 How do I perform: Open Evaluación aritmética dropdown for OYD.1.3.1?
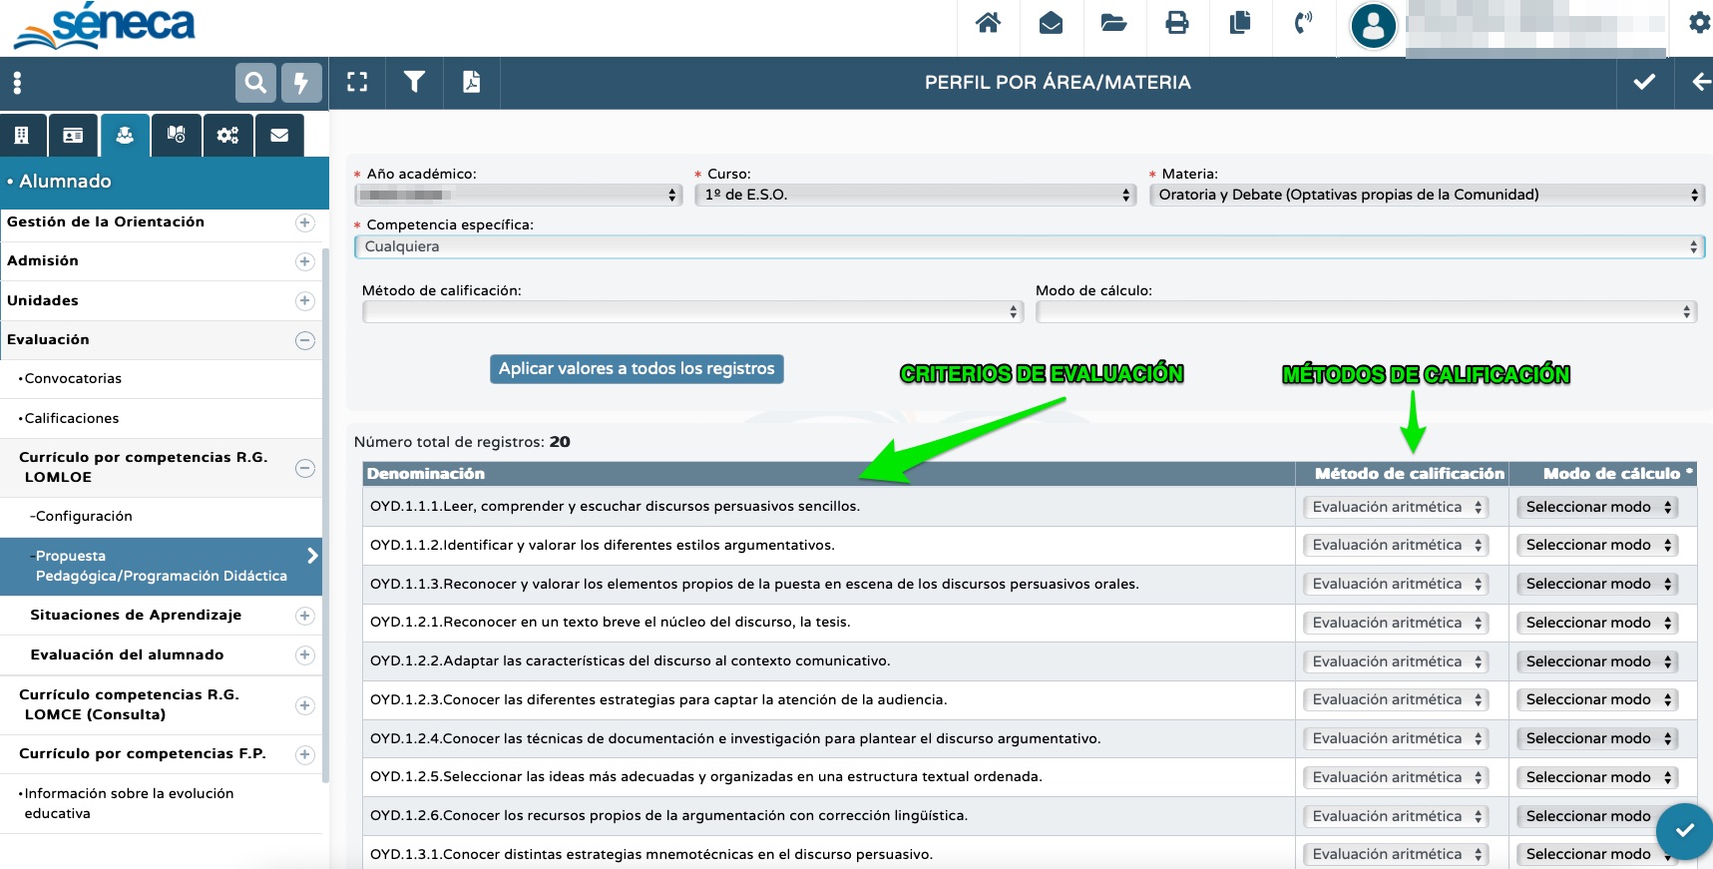1396,854
